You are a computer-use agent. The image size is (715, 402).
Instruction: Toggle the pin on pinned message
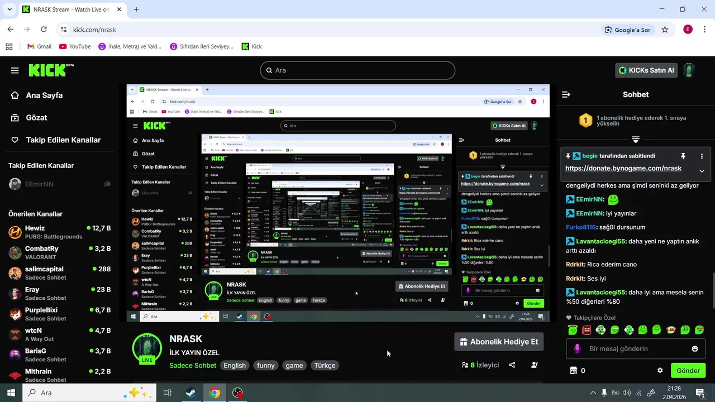tap(683, 156)
